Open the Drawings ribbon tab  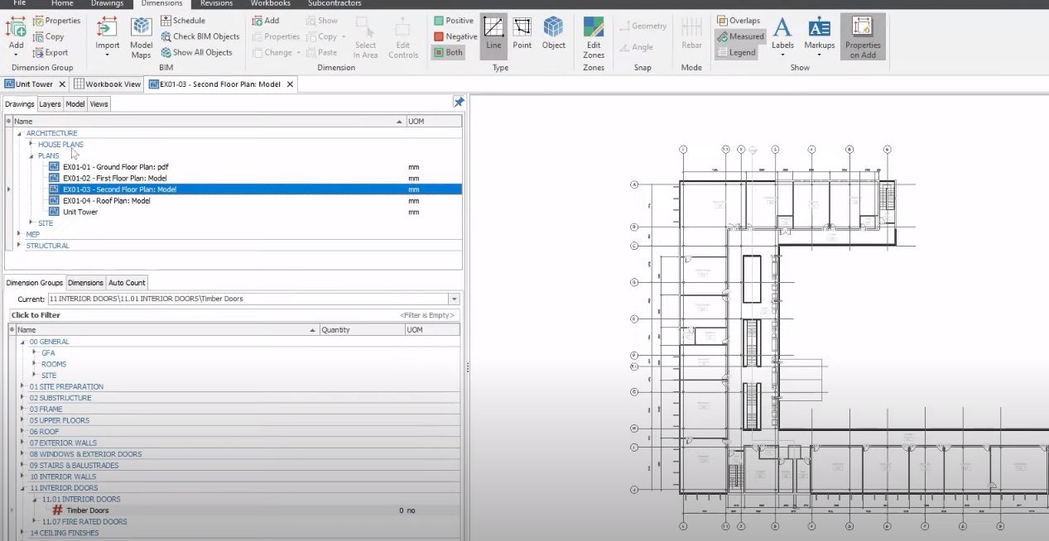(107, 3)
